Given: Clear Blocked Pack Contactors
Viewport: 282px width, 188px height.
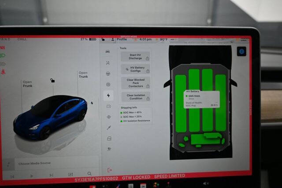Looking at the screenshot, I should [136, 83].
